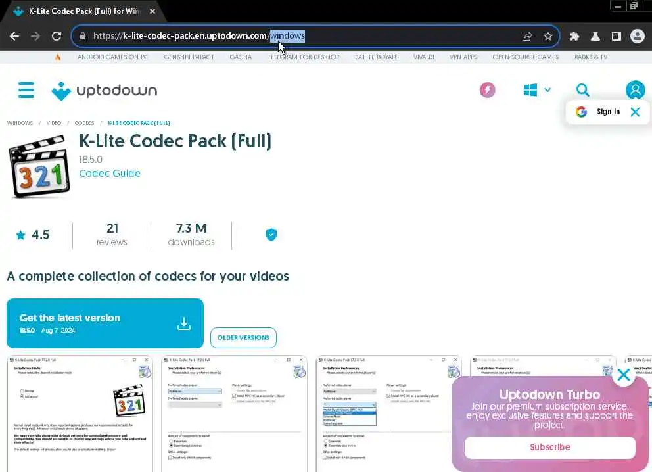The height and width of the screenshot is (472, 652).
Task: Open the extensions puzzle icon
Action: (x=574, y=36)
